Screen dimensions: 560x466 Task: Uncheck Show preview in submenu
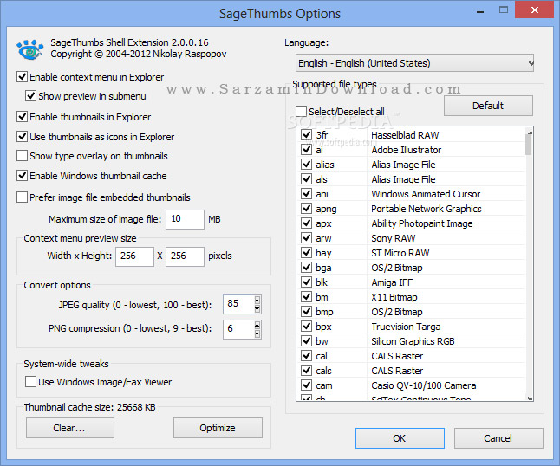point(30,95)
